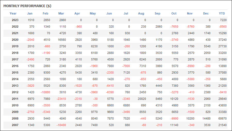
Task: Click the 2007 October value 11140
Action: (174, 125)
